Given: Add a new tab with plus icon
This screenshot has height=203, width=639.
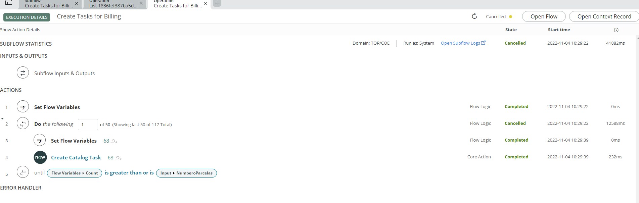Looking at the screenshot, I should click(x=217, y=3).
